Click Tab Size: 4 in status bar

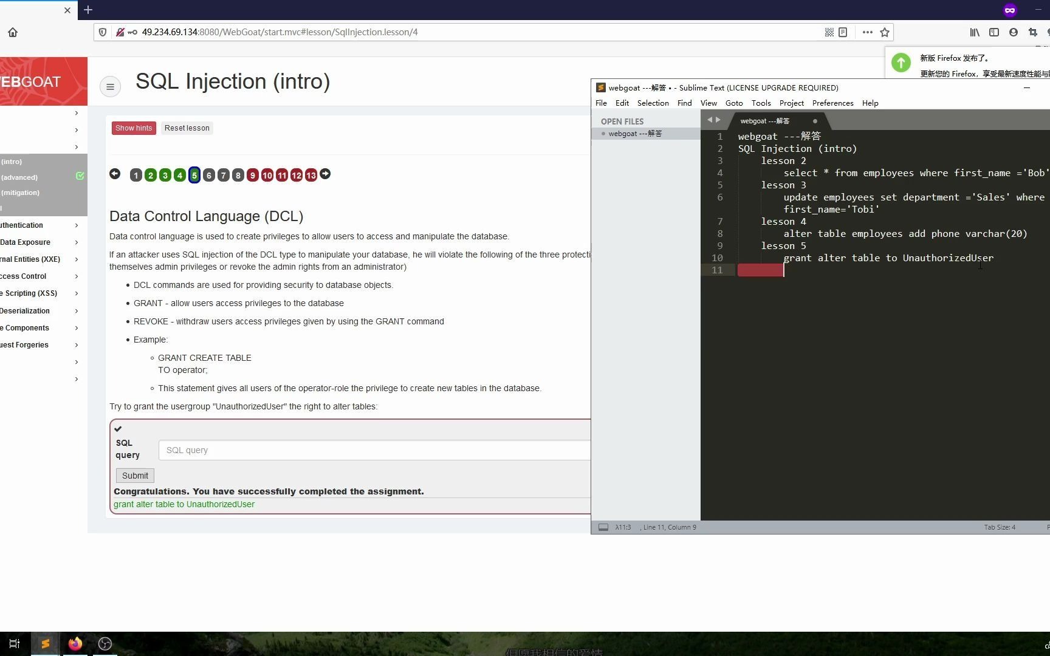coord(1000,527)
